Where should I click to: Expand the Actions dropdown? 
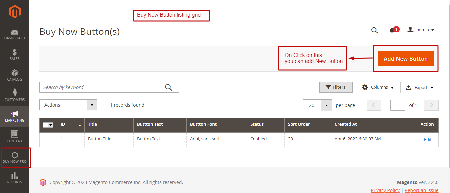[68, 105]
